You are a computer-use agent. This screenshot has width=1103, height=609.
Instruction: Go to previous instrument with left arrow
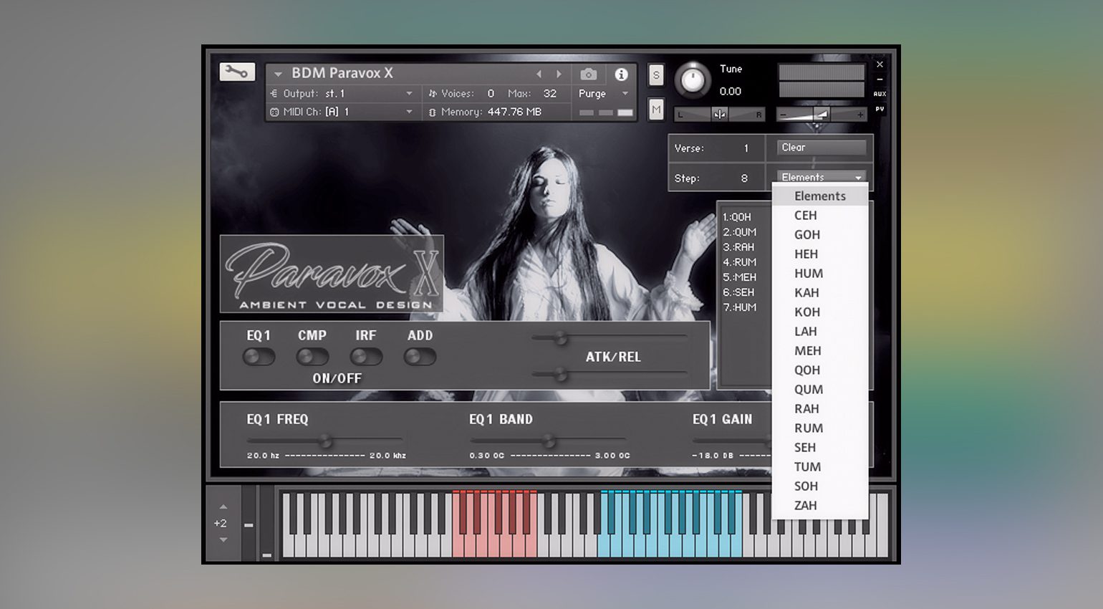(x=539, y=75)
